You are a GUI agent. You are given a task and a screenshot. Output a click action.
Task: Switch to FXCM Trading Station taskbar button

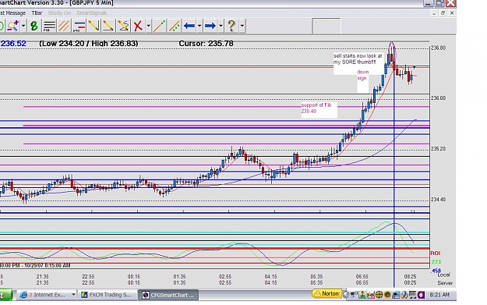[x=108, y=295]
